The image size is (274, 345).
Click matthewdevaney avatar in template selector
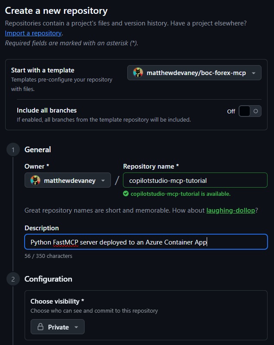click(x=138, y=73)
